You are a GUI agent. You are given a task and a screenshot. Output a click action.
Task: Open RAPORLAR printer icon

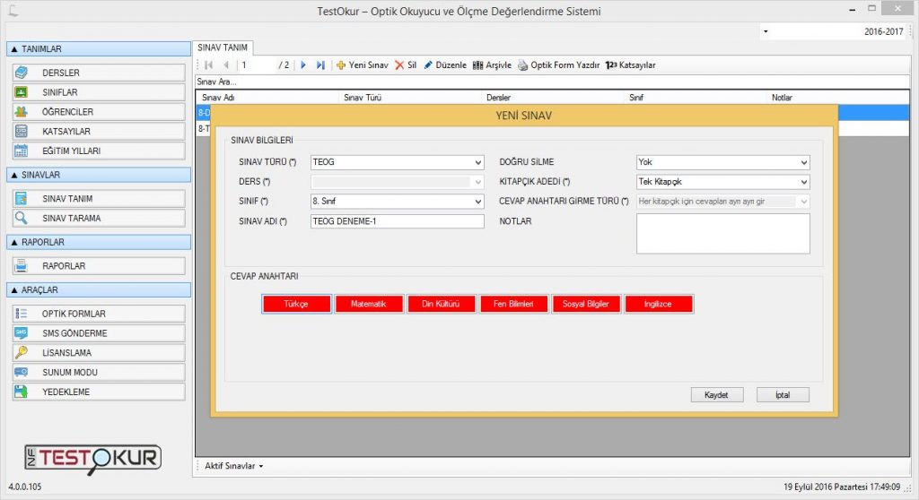point(22,266)
